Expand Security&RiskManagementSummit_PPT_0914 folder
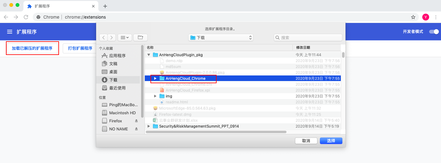 click(x=149, y=126)
